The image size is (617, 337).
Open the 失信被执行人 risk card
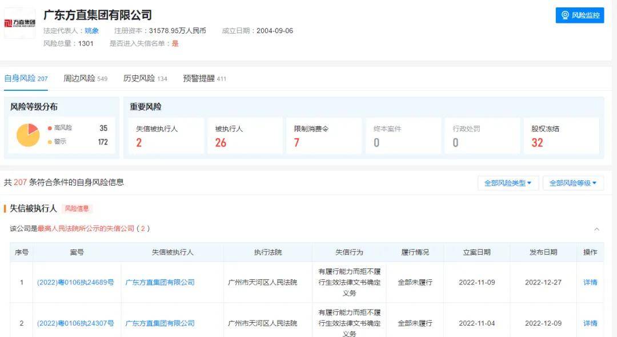click(166, 135)
